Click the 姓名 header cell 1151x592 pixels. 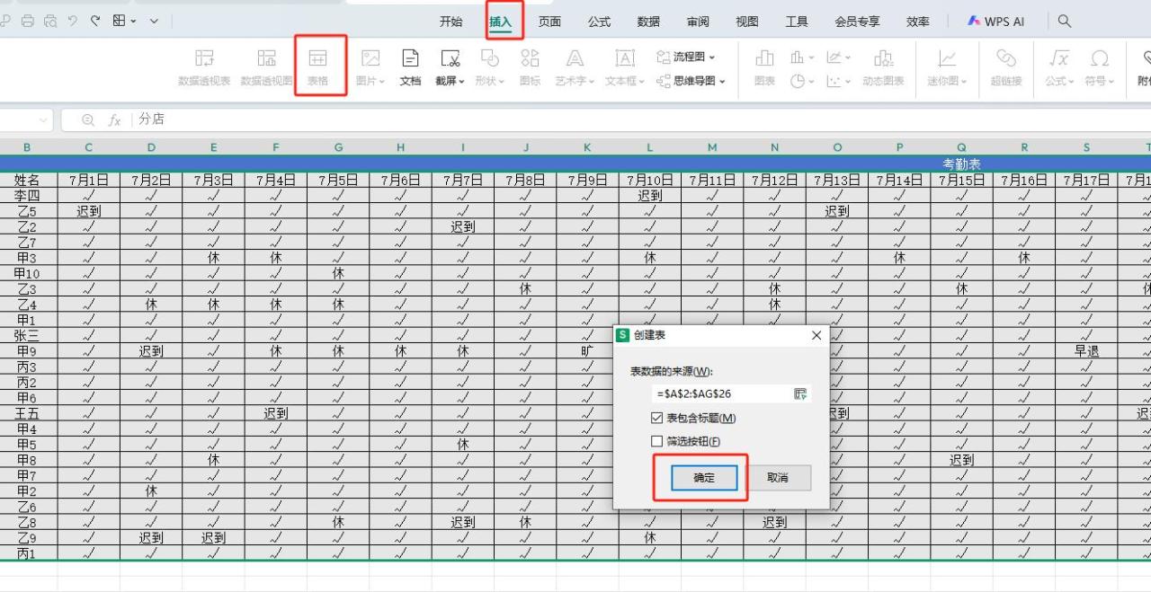click(27, 180)
